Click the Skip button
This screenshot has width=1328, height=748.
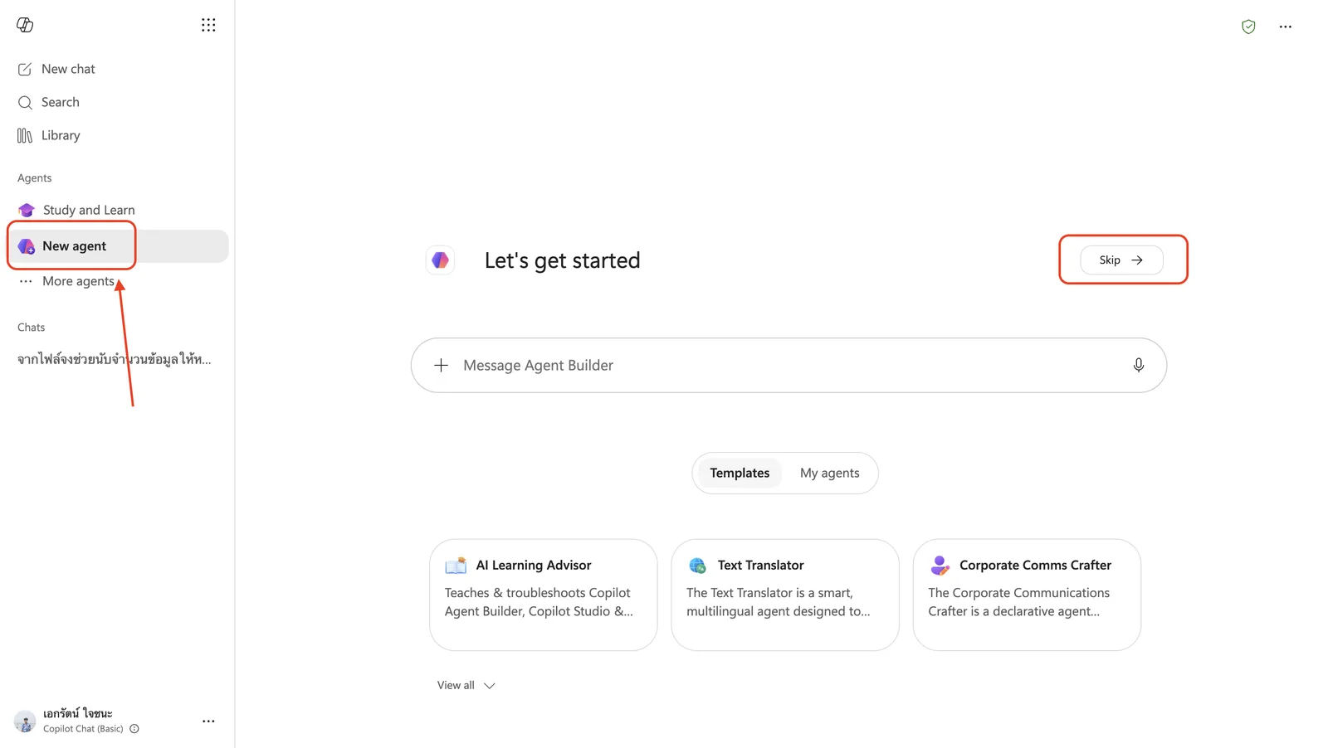click(x=1121, y=260)
